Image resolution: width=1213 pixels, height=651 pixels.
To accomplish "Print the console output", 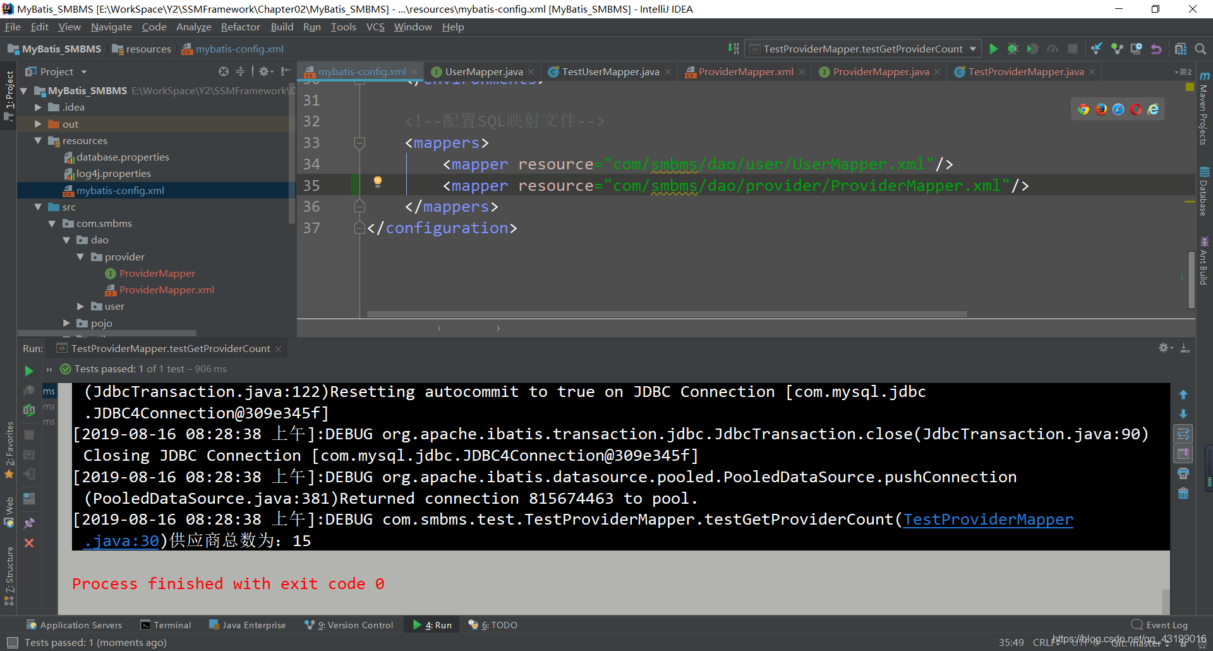I will [1183, 473].
